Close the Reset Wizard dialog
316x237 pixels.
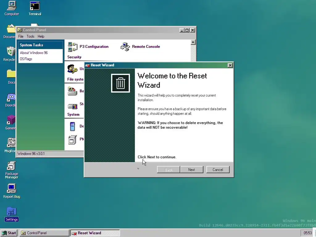point(230,65)
